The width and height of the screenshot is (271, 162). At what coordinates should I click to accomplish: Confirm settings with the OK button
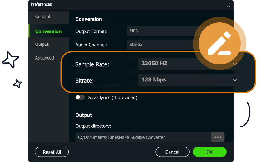[x=209, y=152]
